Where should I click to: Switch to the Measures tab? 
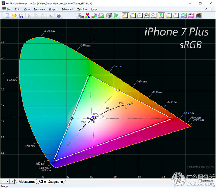point(27,181)
